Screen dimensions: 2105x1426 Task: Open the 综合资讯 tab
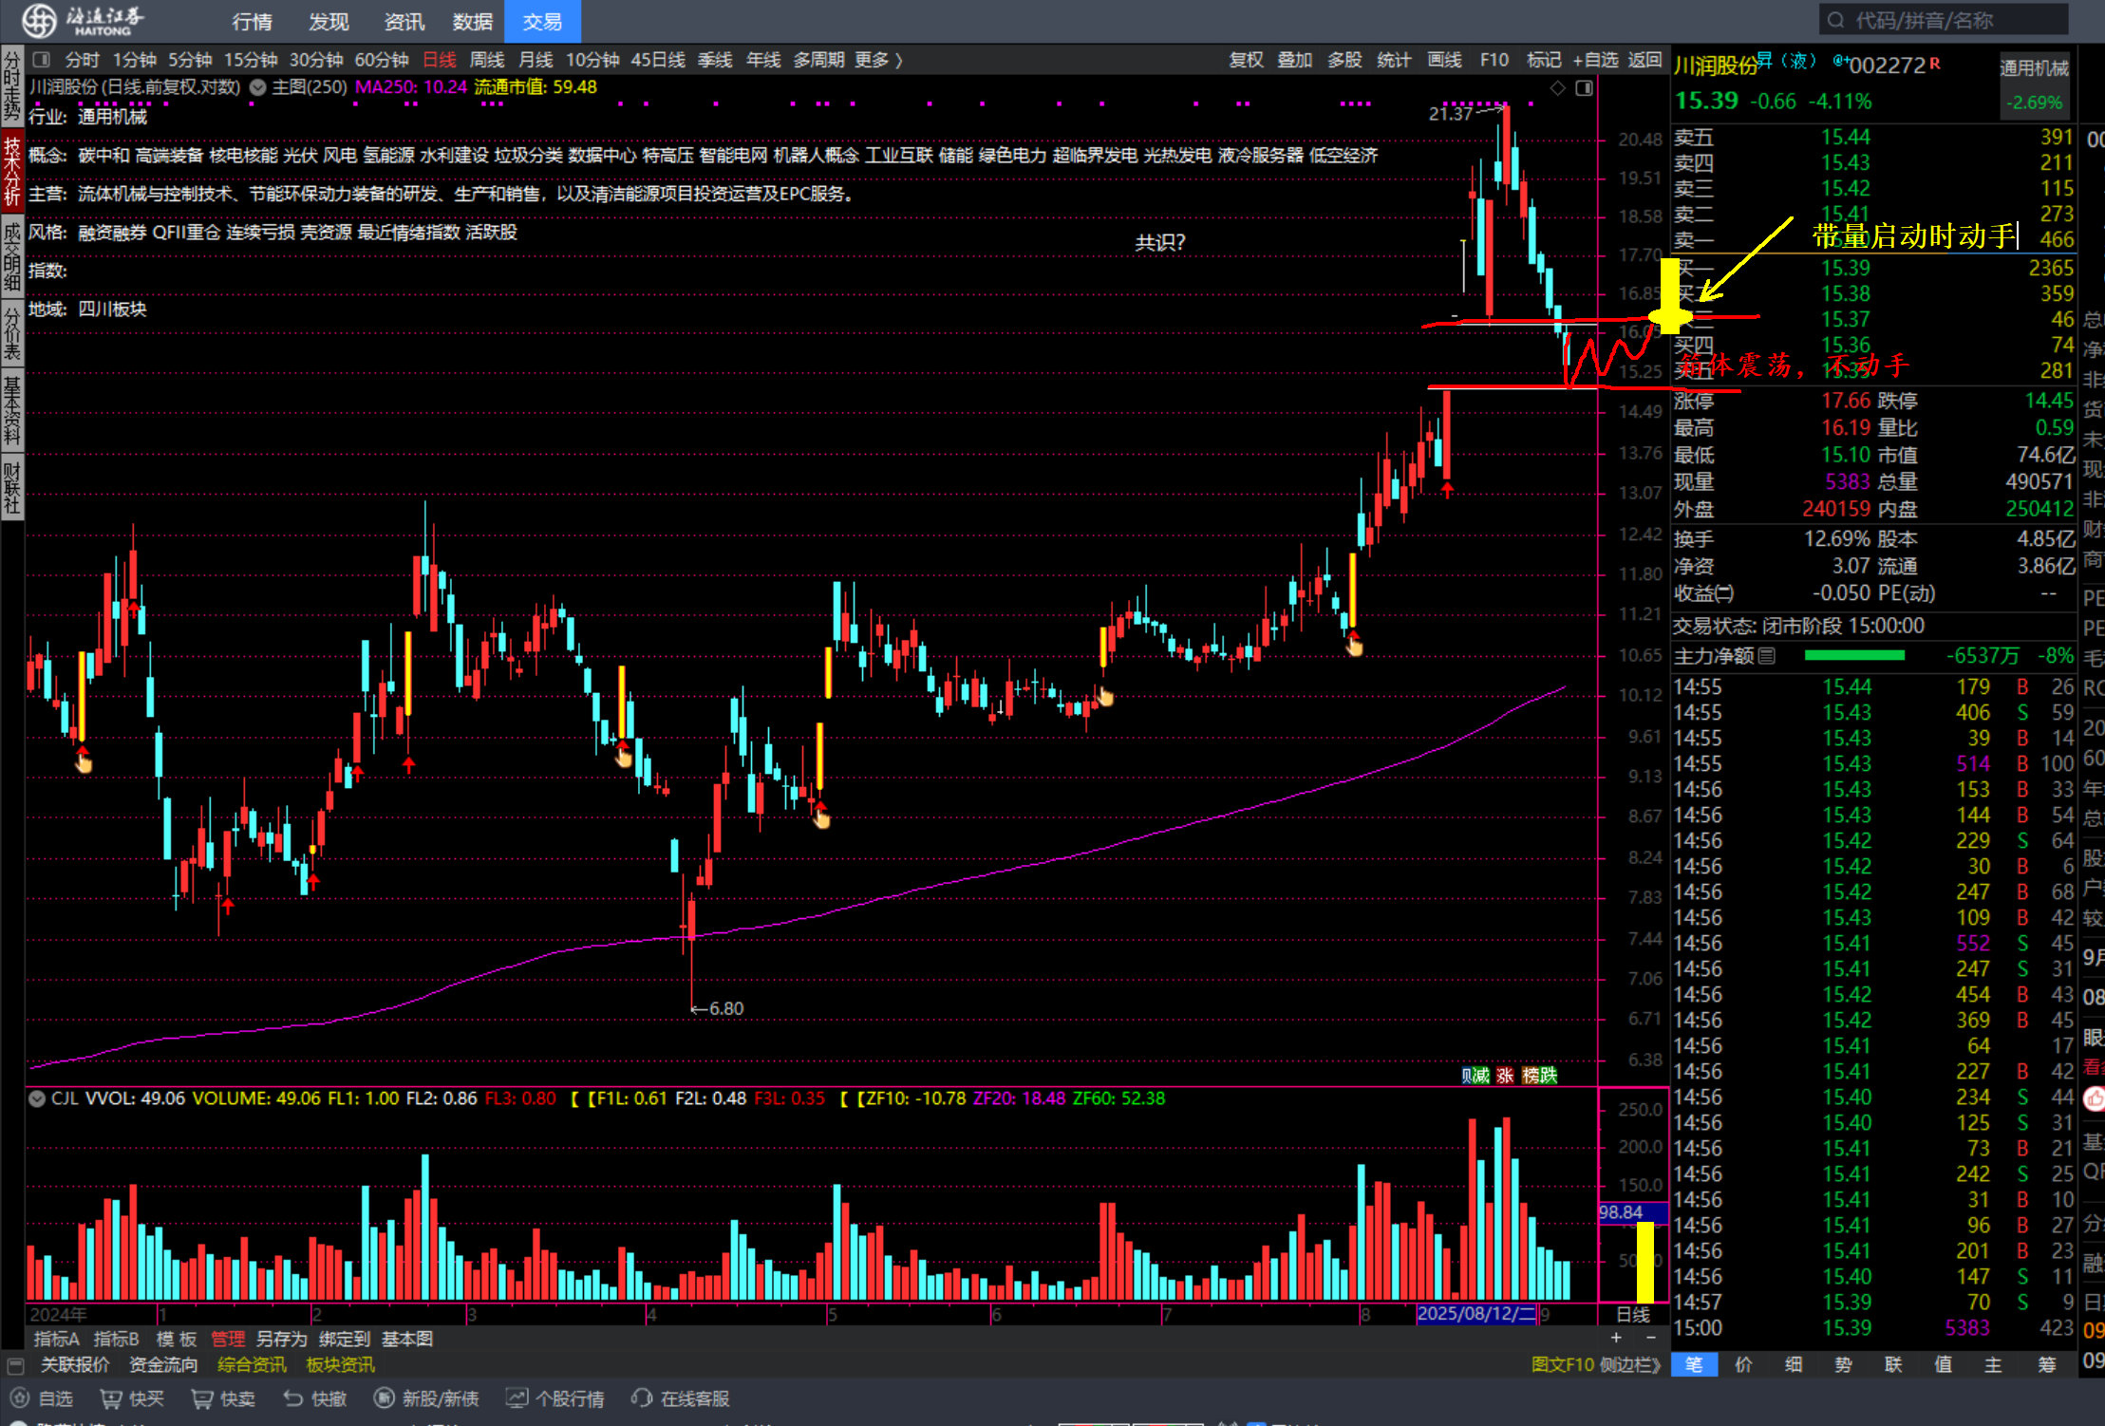(x=252, y=1364)
